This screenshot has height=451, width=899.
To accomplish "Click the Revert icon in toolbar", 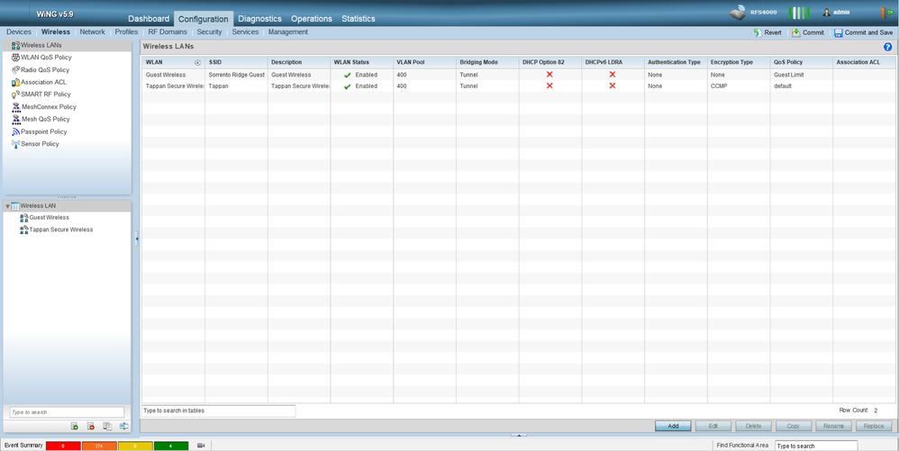I will pos(758,32).
